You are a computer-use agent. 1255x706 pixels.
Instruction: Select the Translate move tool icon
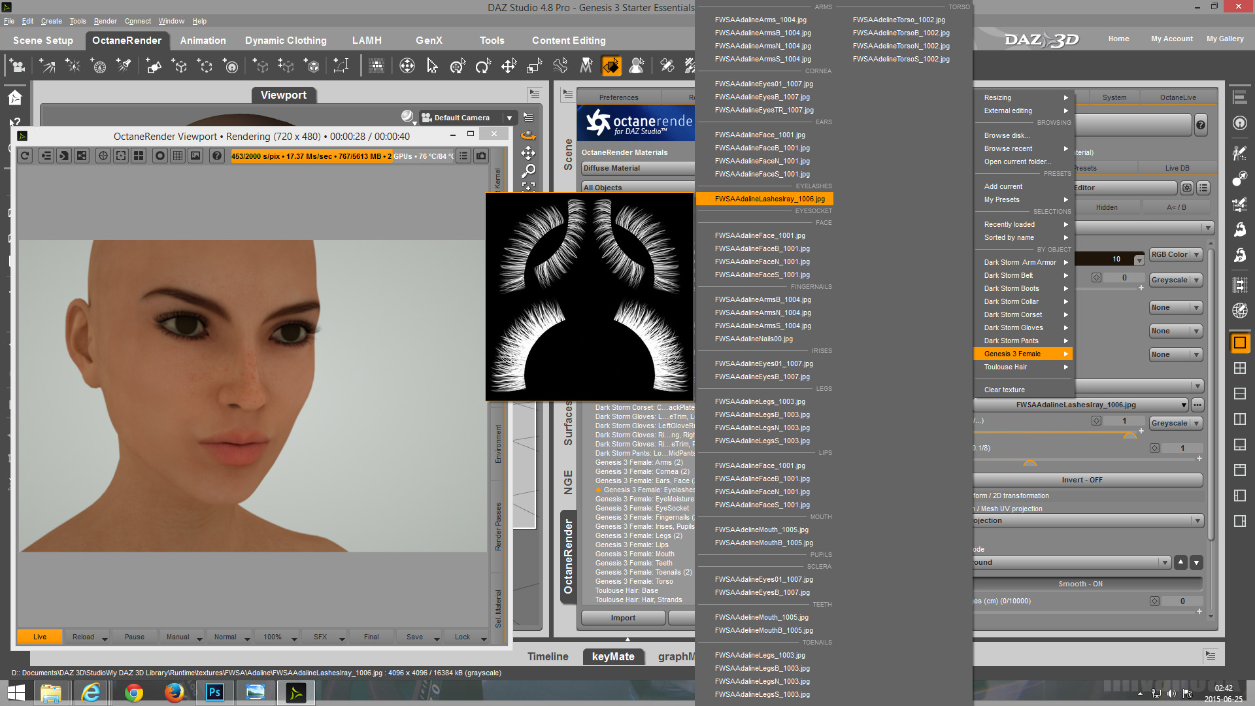click(x=509, y=65)
